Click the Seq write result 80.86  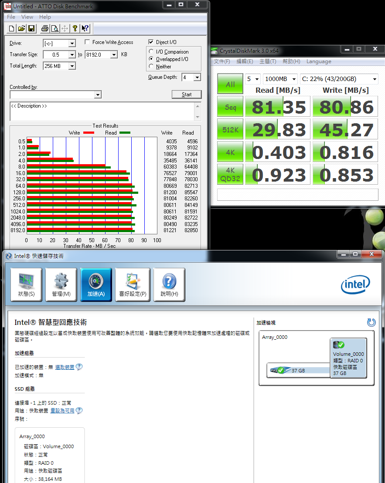pos(345,107)
